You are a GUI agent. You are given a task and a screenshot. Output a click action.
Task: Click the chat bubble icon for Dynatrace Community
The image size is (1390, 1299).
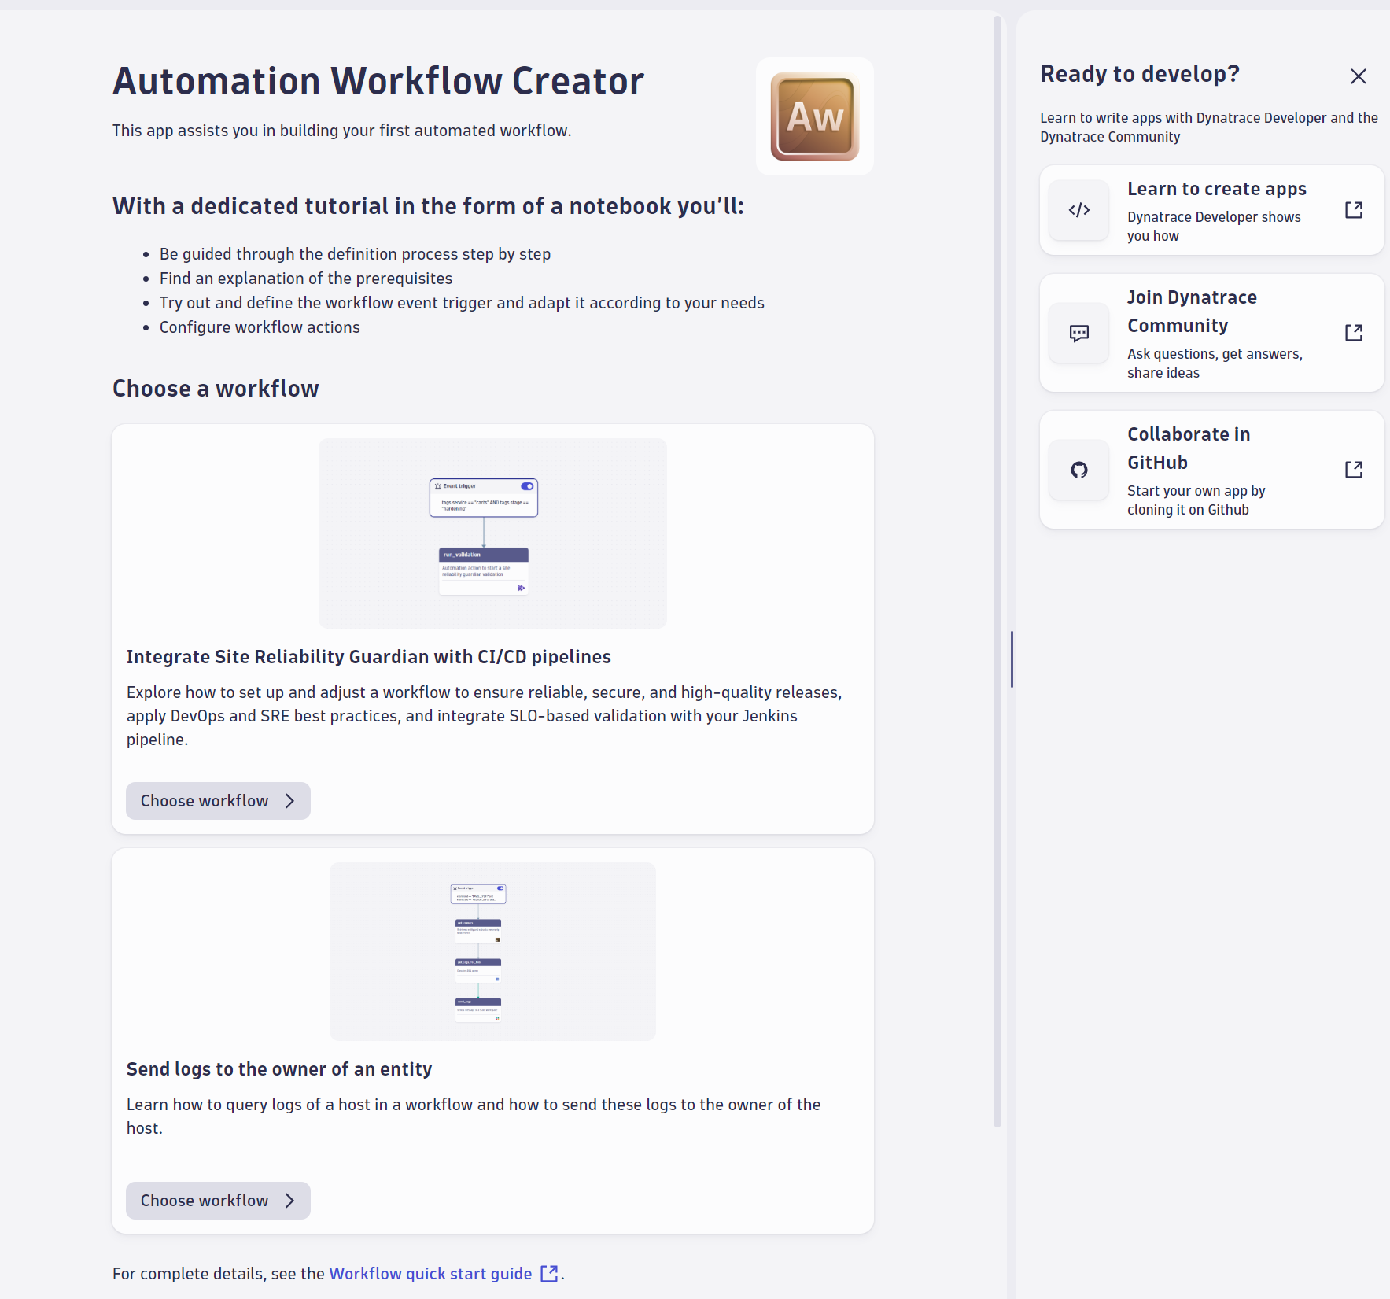1078,333
